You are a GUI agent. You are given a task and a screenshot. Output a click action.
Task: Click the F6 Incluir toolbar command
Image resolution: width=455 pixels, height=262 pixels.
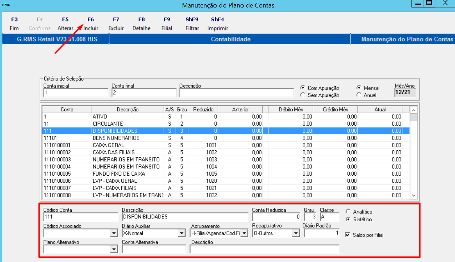[x=91, y=24]
